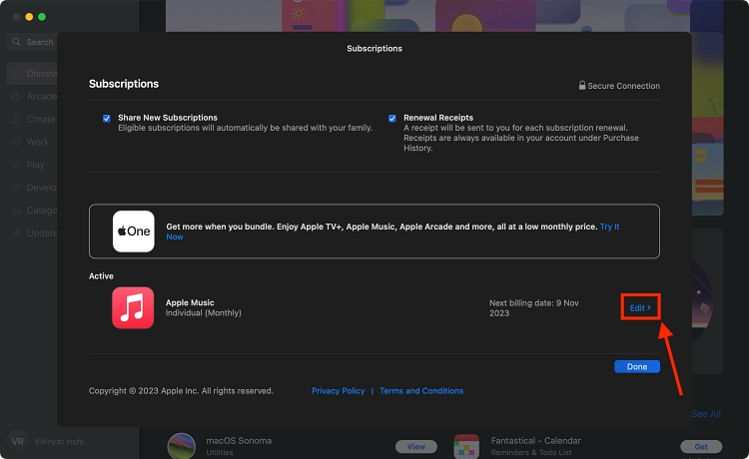
Task: Select Play in App Store sidebar
Action: [x=33, y=165]
